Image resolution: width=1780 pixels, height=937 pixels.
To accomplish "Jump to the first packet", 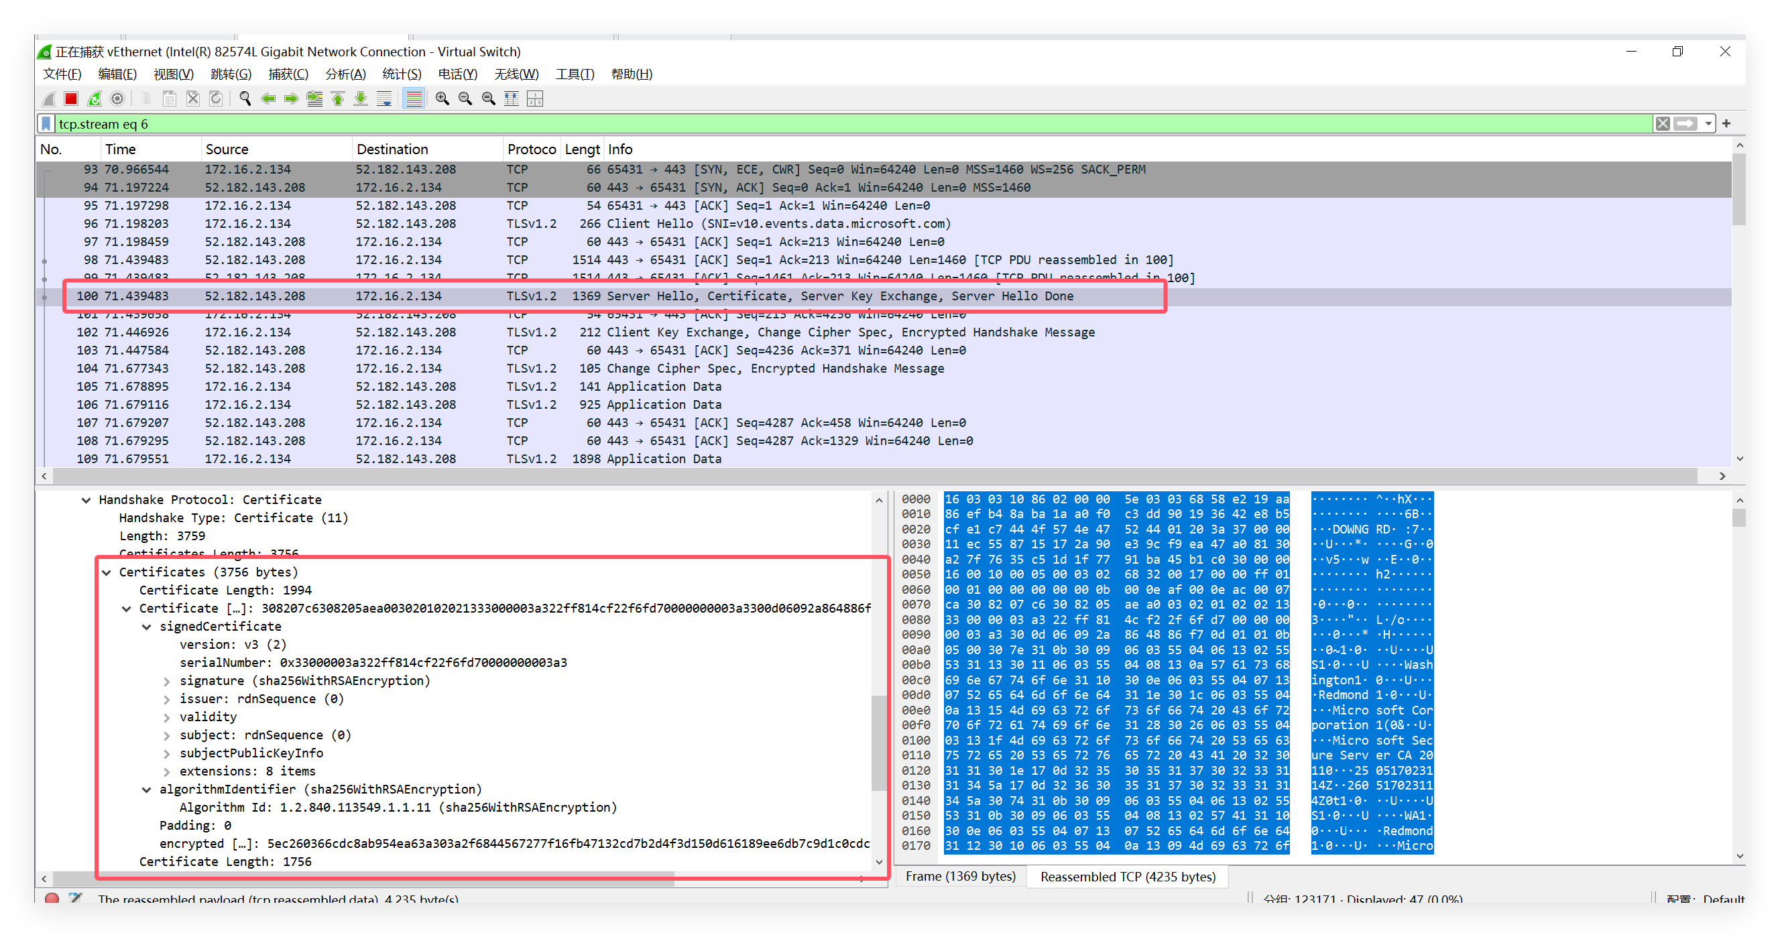I will [x=338, y=99].
